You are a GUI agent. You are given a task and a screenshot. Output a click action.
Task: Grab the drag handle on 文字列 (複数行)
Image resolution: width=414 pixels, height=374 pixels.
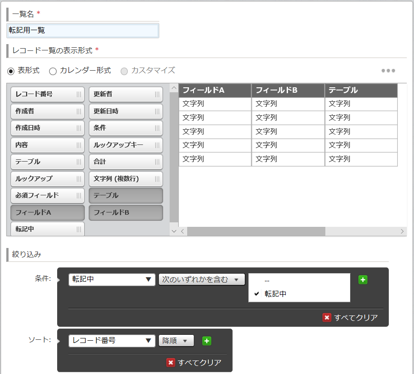(x=157, y=179)
